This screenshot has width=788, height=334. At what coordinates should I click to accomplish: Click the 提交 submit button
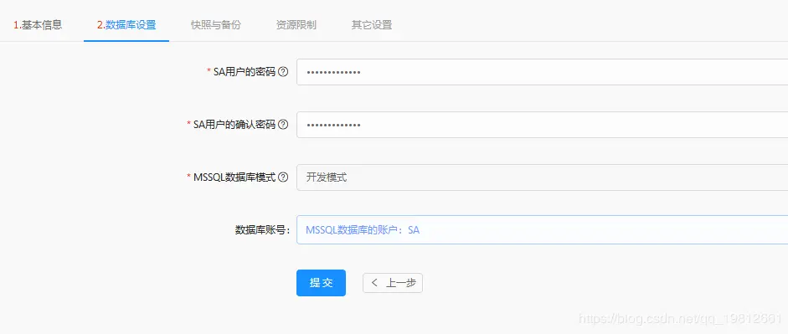321,283
